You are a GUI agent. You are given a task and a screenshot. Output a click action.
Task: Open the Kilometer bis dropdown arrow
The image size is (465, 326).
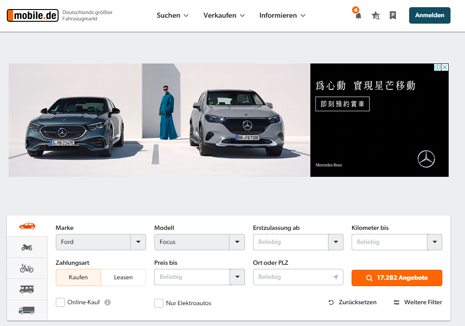point(435,242)
